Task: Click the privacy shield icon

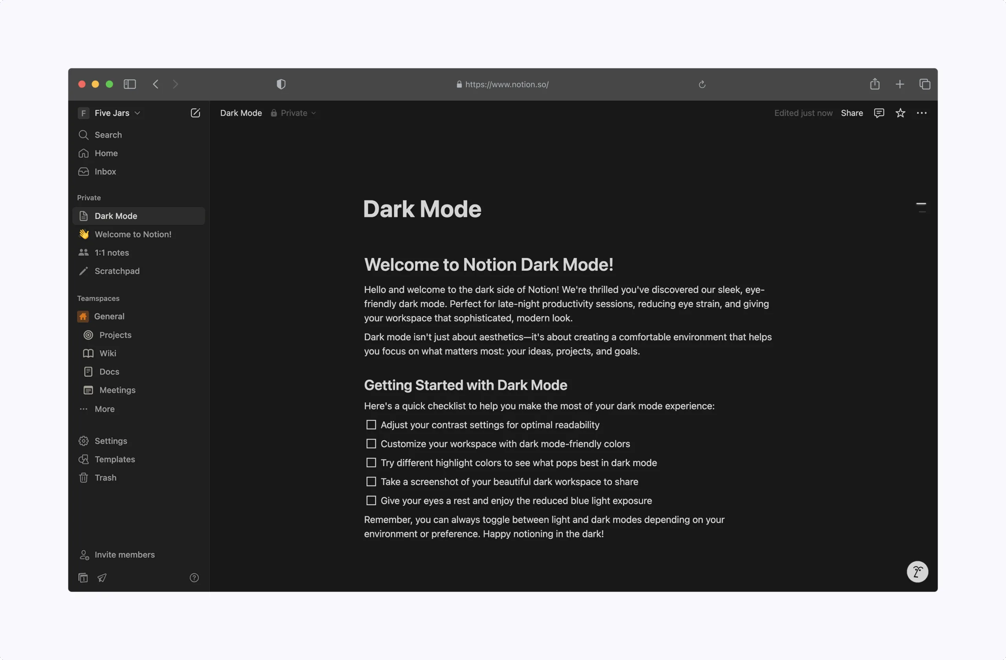Action: coord(281,84)
